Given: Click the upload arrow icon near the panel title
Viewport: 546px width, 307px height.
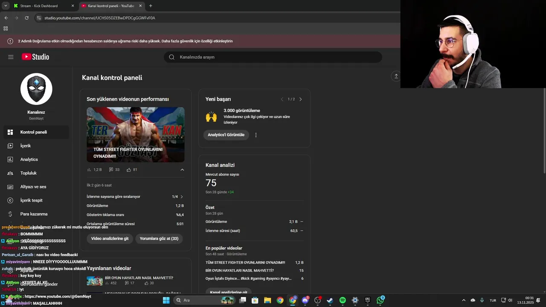Looking at the screenshot, I should 396,76.
